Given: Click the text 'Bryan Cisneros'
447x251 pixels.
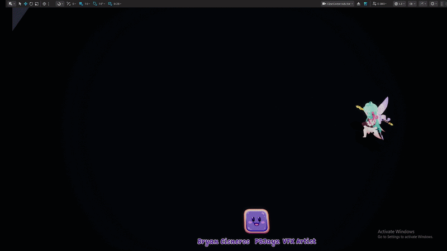Looking at the screenshot, I should (x=223, y=242).
